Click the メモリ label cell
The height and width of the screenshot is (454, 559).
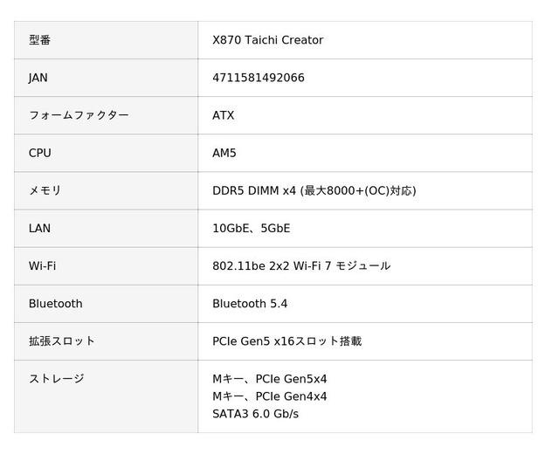45,190
